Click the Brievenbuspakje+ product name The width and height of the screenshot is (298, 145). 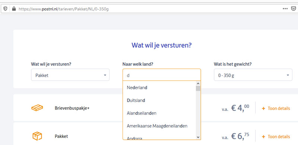pos(72,108)
